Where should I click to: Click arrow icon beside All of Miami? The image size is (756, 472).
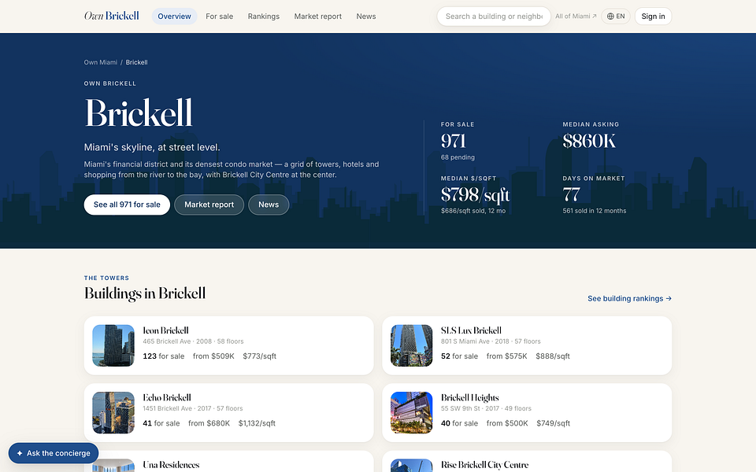[x=595, y=17]
